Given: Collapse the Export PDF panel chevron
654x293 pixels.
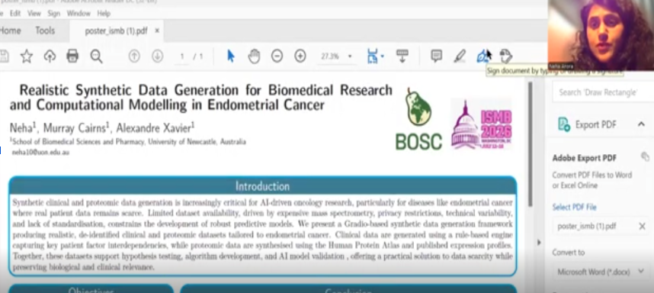Looking at the screenshot, I should click(x=641, y=124).
